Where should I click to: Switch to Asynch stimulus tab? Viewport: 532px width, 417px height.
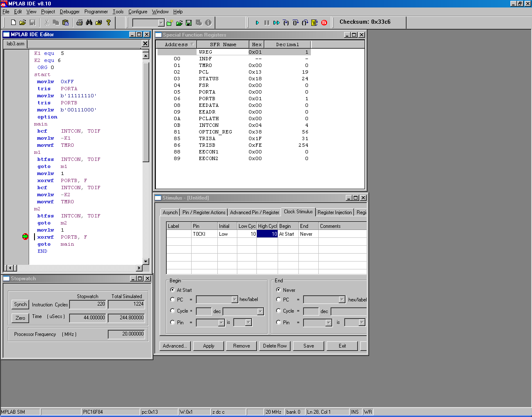170,212
